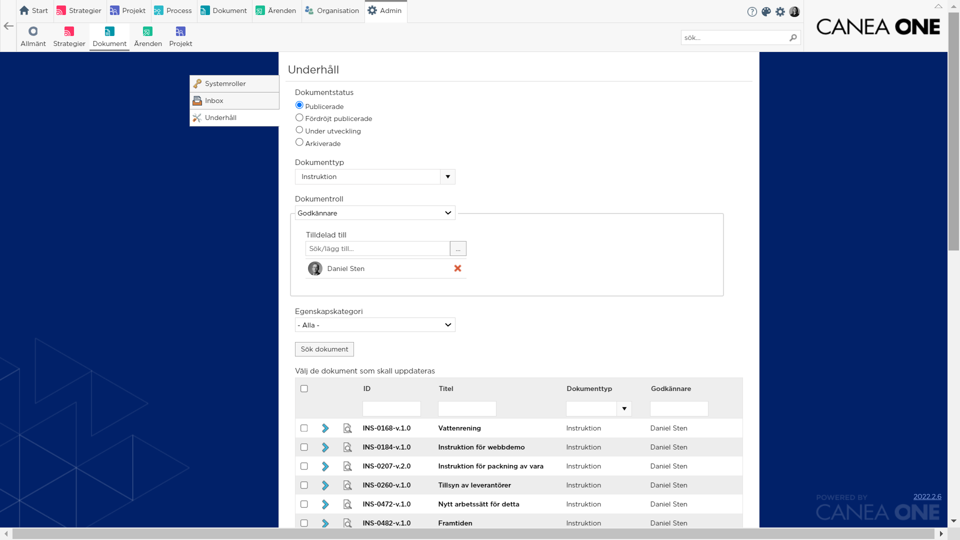Select the Arkiverade radio button
The image size is (960, 540).
click(299, 142)
